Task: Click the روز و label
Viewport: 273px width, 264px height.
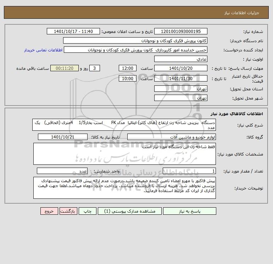Action: click(84, 68)
